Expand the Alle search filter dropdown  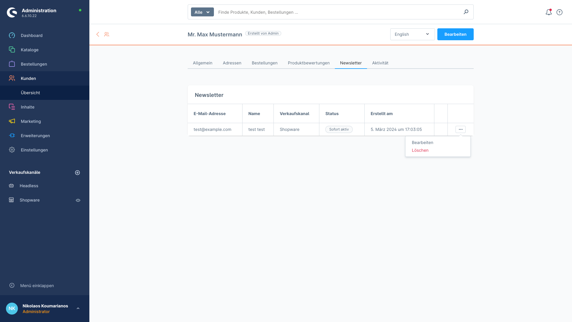coord(202,12)
